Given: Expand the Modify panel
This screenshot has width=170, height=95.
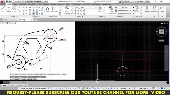Looking at the screenshot, I should pos(36,16).
